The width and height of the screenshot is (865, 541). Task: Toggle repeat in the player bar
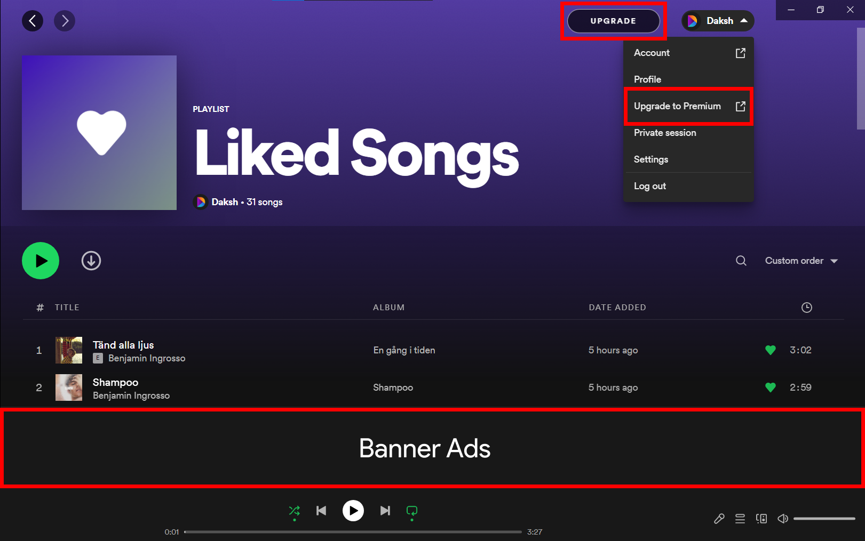412,511
